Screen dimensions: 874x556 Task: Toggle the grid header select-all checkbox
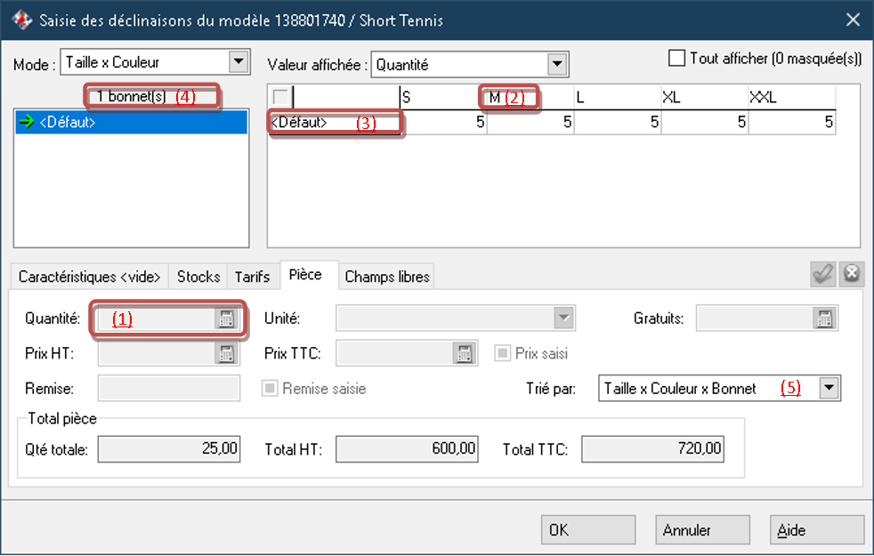280,97
